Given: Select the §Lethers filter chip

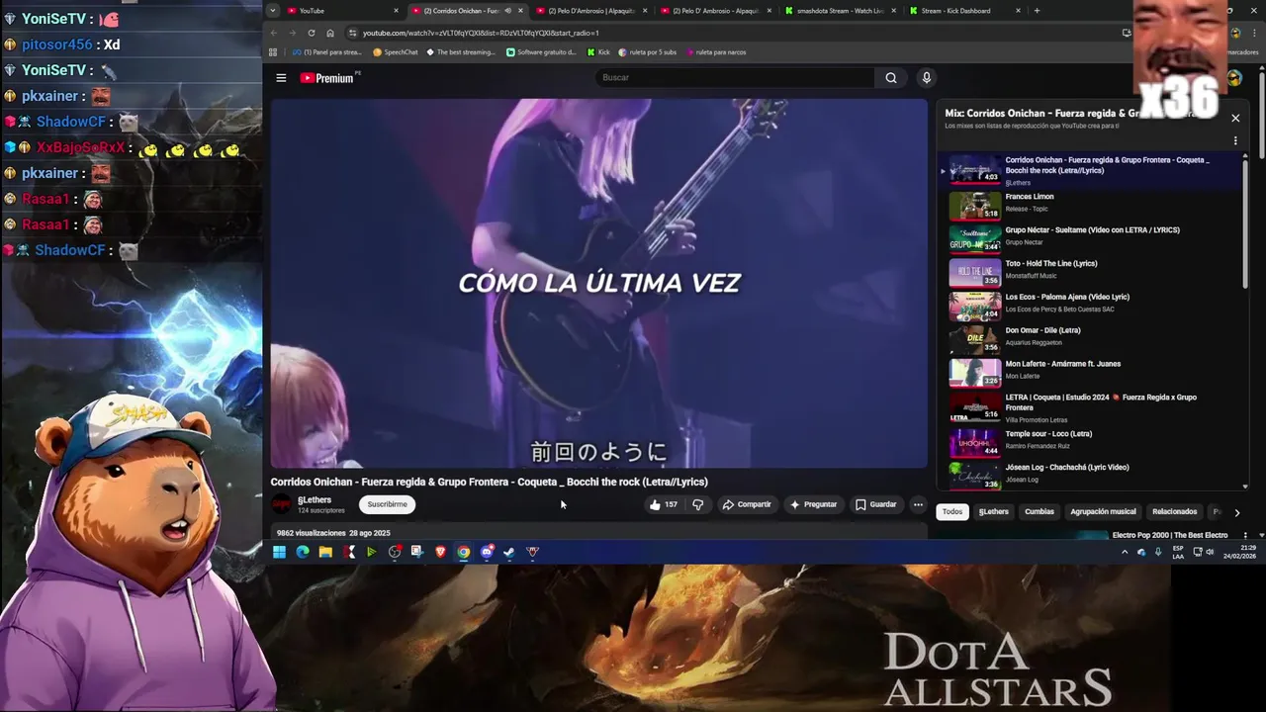Looking at the screenshot, I should pos(994,512).
